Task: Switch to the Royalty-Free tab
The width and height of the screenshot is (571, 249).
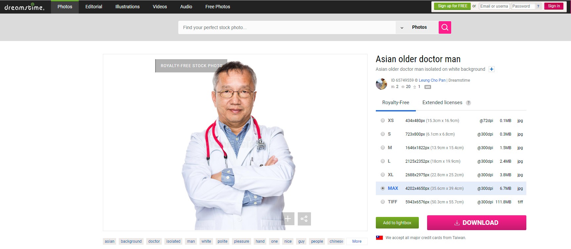Action: 396,103
